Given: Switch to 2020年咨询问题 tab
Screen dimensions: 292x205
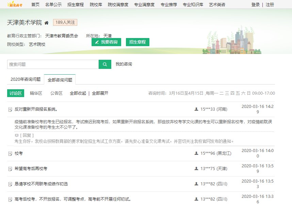Looking at the screenshot, I should point(26,79).
